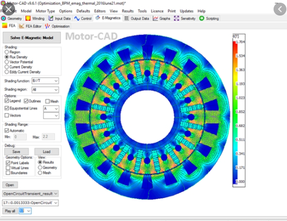Click the Play all button
287x221 pixels.
[x=10, y=211]
